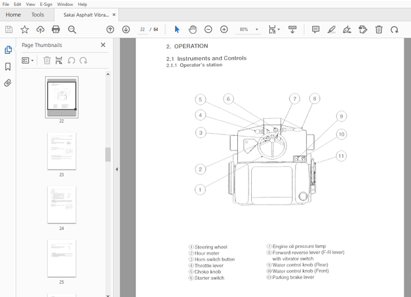Viewport: 411px width, 297px height.
Task: Open the Attachments paperclip panel
Action: pyautogui.click(x=8, y=83)
